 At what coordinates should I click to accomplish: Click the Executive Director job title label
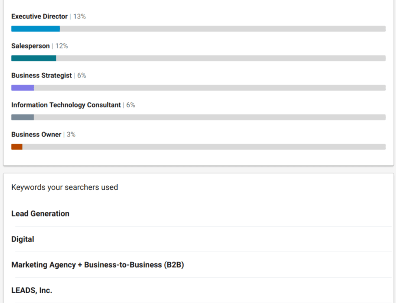pos(39,17)
